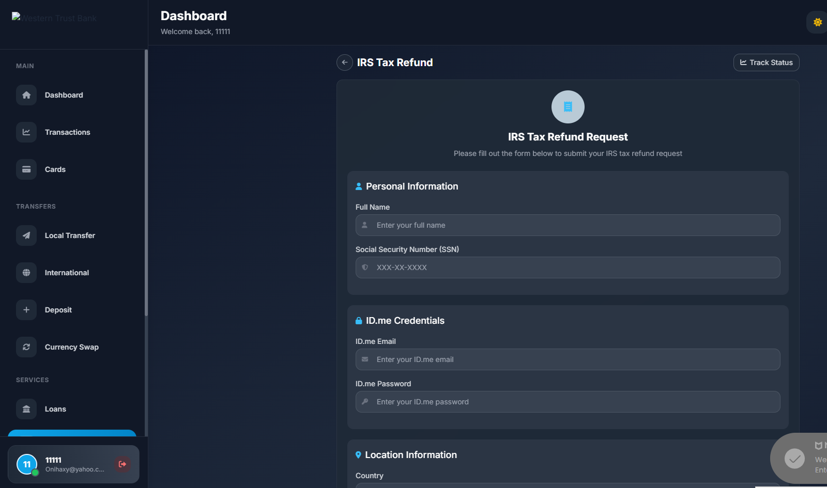Click the Currency Swap refresh icon
Viewport: 827px width, 488px height.
click(x=26, y=347)
